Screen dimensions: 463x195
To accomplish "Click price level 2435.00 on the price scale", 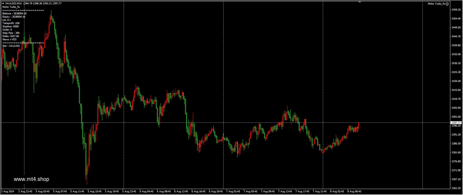I will (456, 54).
